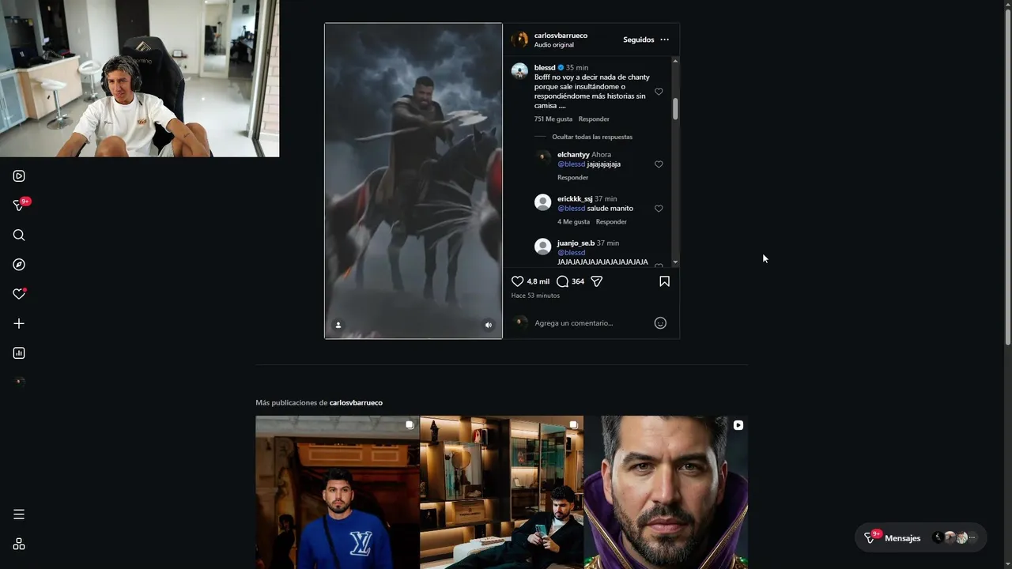This screenshot has height=569, width=1012.
Task: Open emoji picker in comment box
Action: coord(660,323)
